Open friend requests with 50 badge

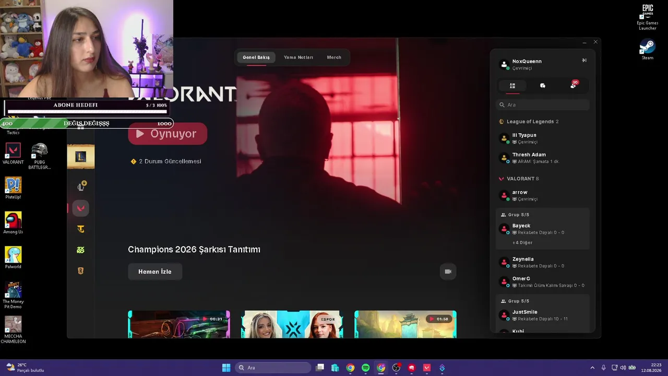[x=574, y=85]
